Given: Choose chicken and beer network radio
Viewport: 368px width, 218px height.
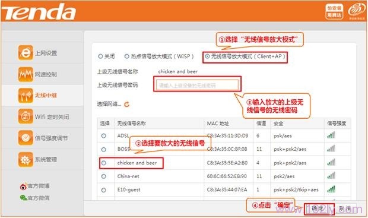Looking at the screenshot, I should pos(103,163).
